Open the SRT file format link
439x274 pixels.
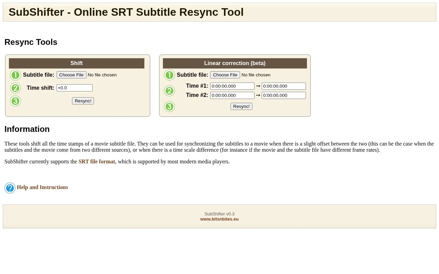coord(97,162)
